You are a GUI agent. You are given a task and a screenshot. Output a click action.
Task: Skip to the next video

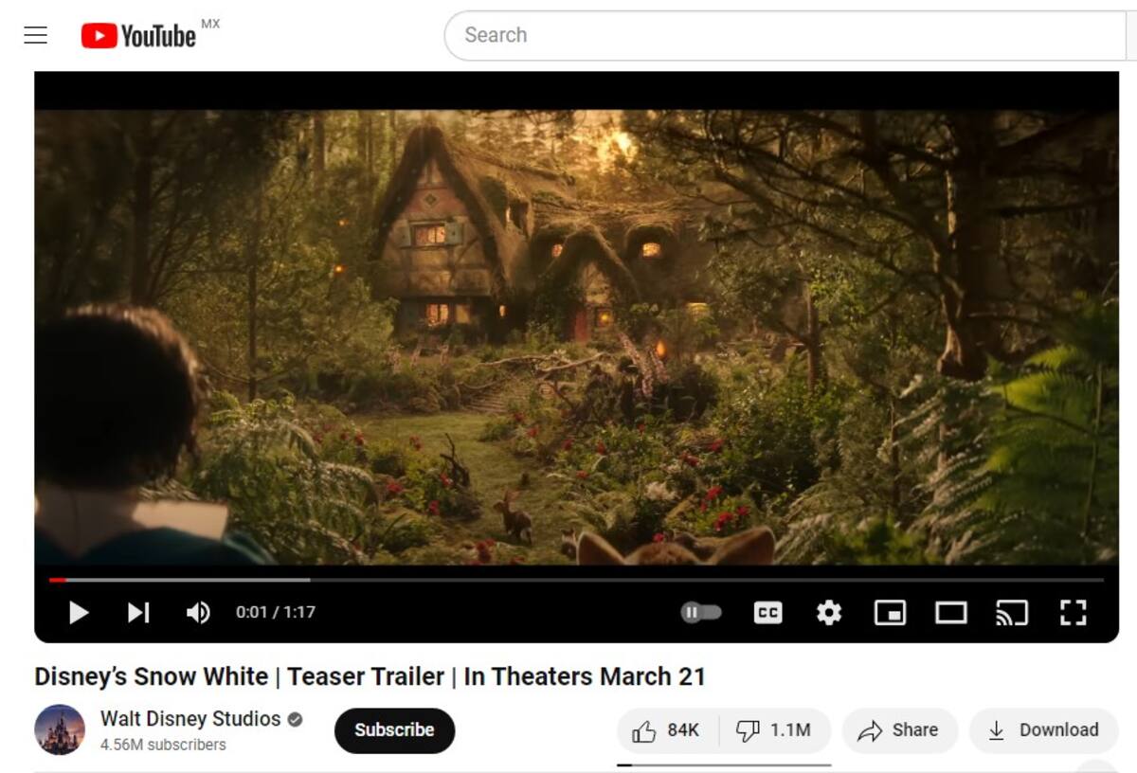pos(138,613)
